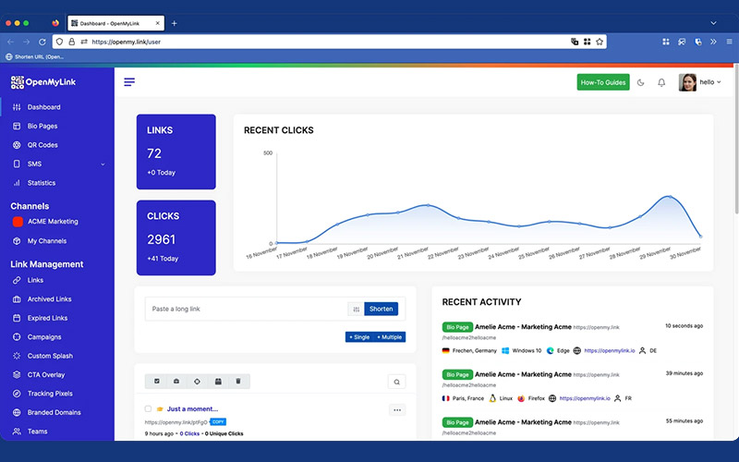Open the browser hamburger menu
This screenshot has height=462, width=739.
729,42
